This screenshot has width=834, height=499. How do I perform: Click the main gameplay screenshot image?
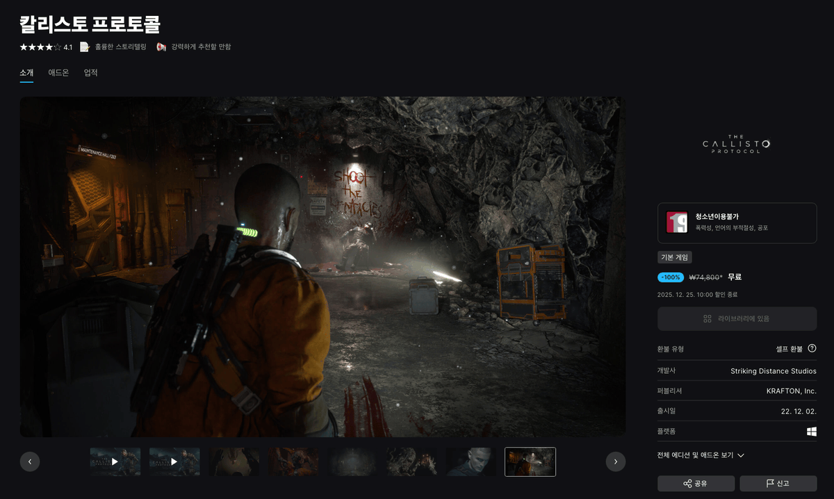coord(322,267)
